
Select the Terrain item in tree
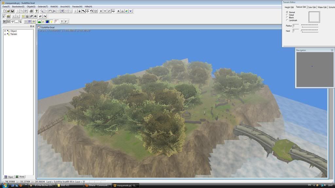click(14, 34)
